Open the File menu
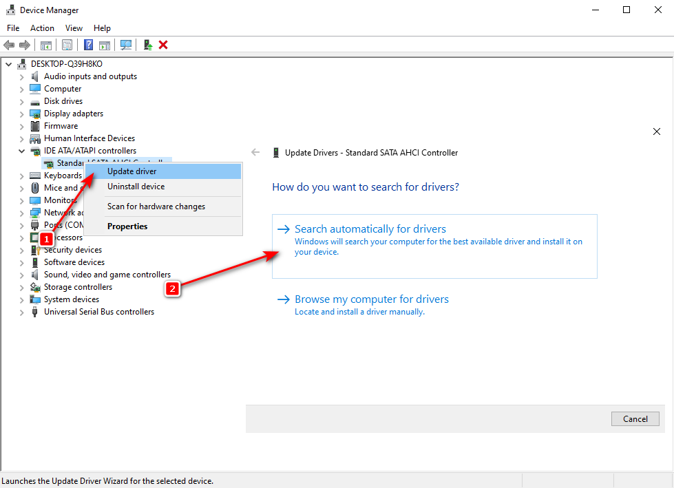674x488 pixels. (13, 28)
